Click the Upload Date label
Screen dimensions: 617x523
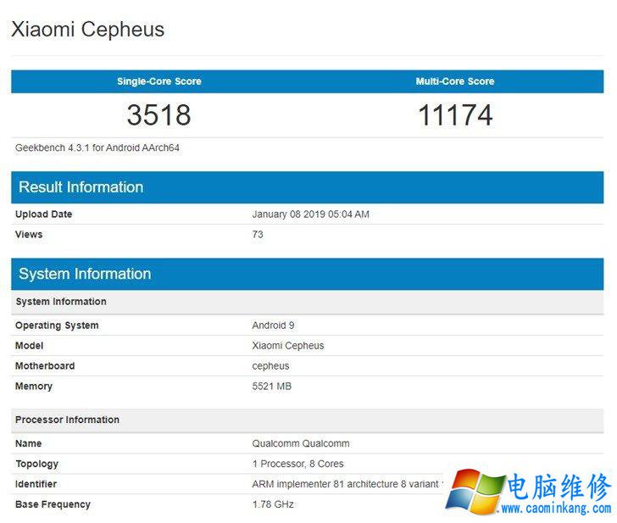point(44,214)
